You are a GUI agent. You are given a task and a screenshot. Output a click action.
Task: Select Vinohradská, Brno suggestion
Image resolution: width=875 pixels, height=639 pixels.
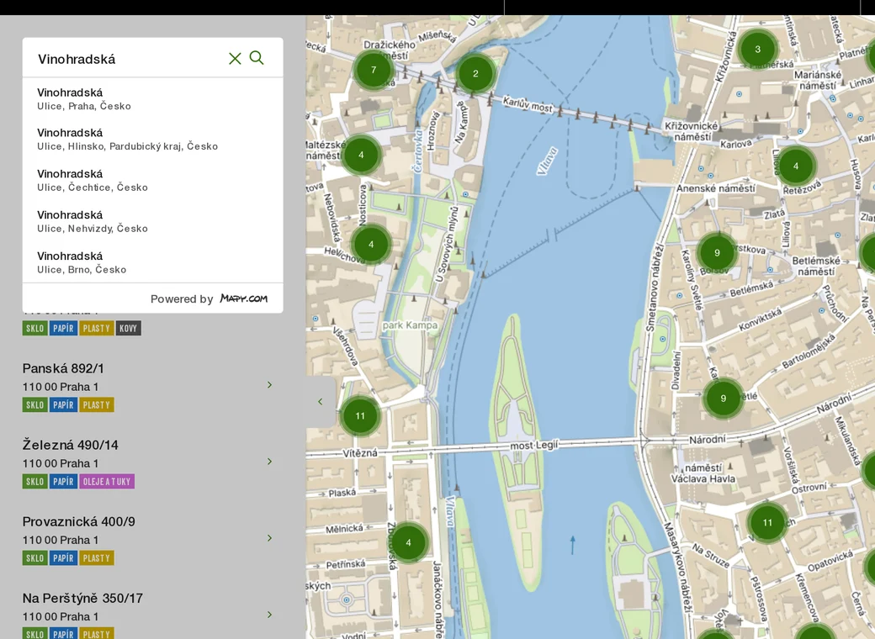[x=152, y=262]
